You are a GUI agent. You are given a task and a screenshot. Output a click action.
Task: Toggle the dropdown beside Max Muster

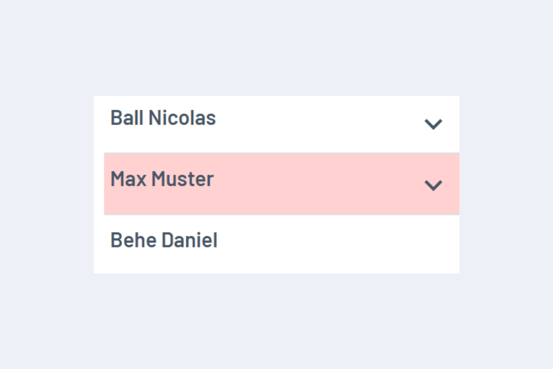(433, 185)
